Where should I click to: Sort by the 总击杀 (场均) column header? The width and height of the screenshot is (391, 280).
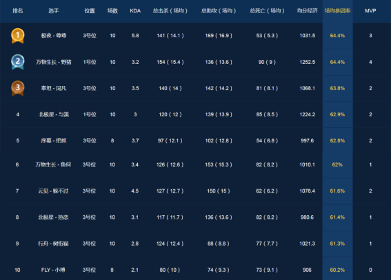click(170, 11)
